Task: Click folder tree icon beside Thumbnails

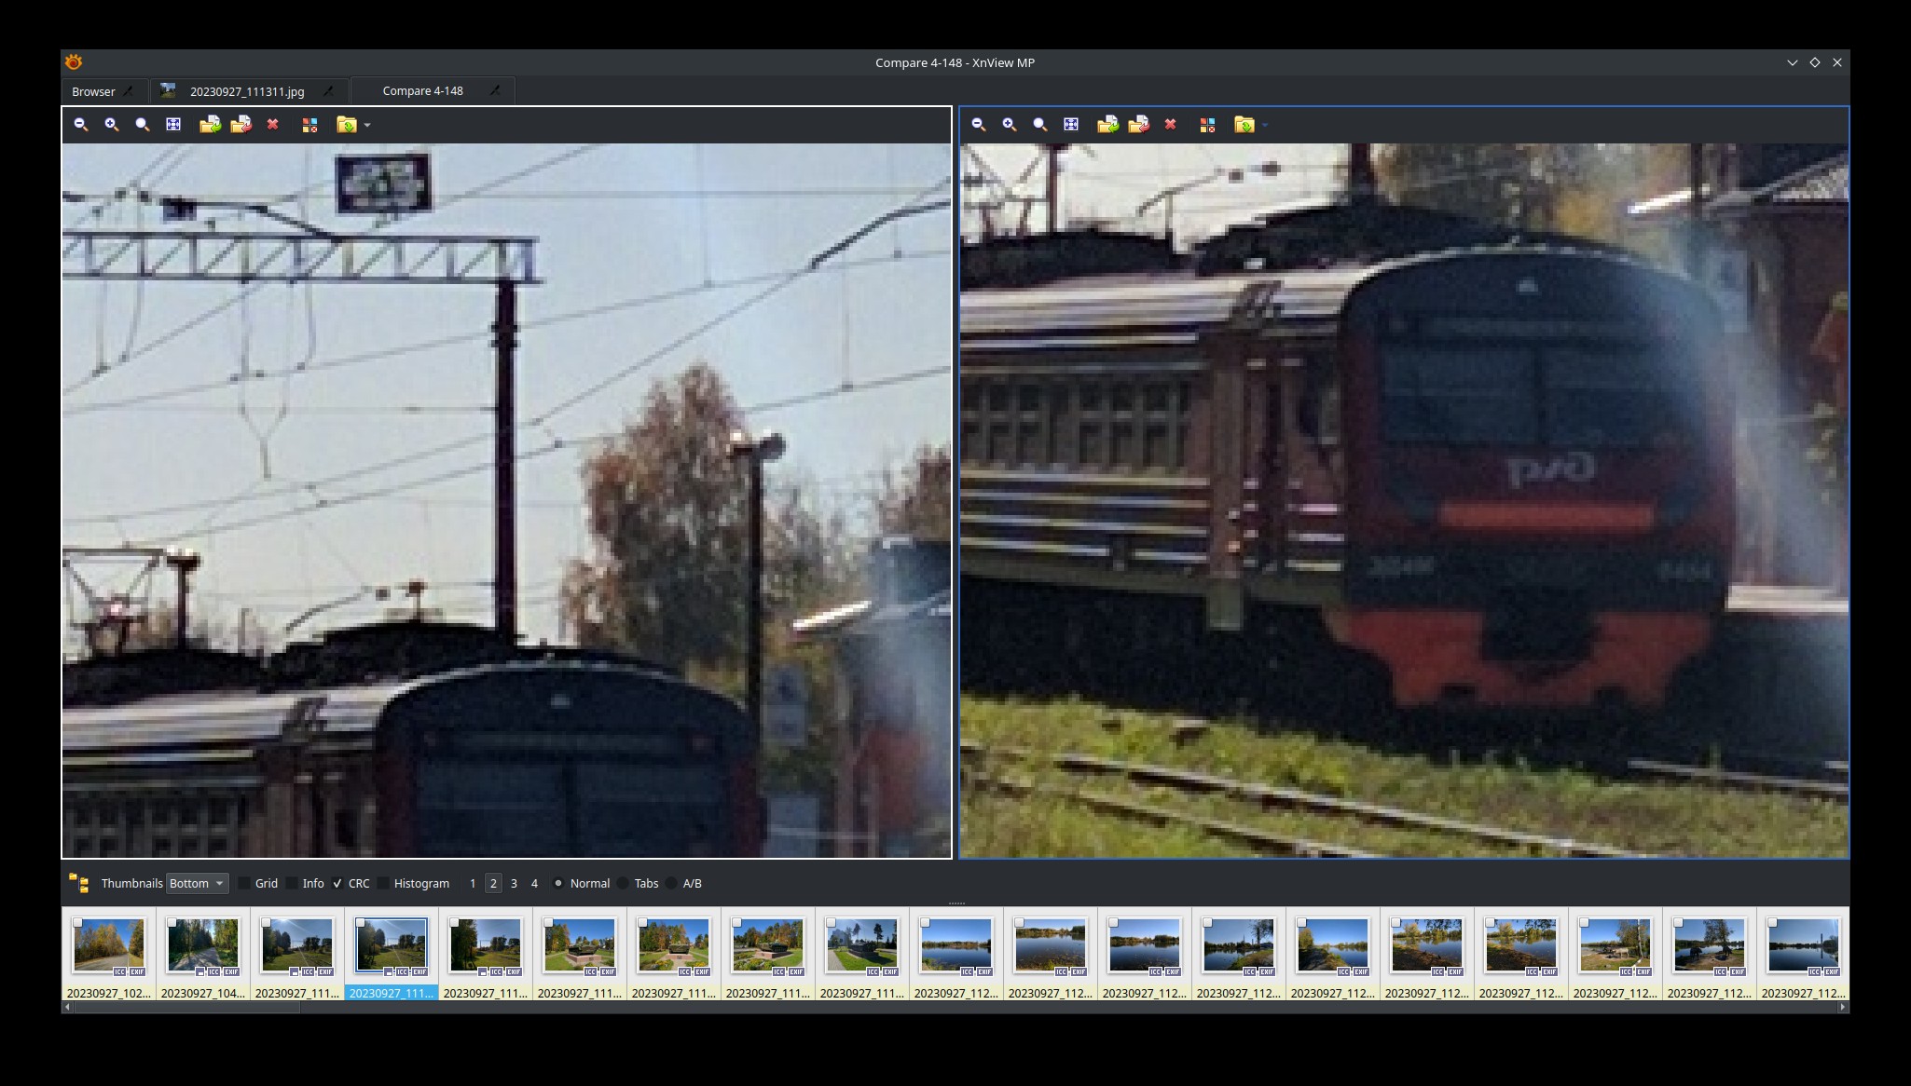Action: tap(79, 884)
